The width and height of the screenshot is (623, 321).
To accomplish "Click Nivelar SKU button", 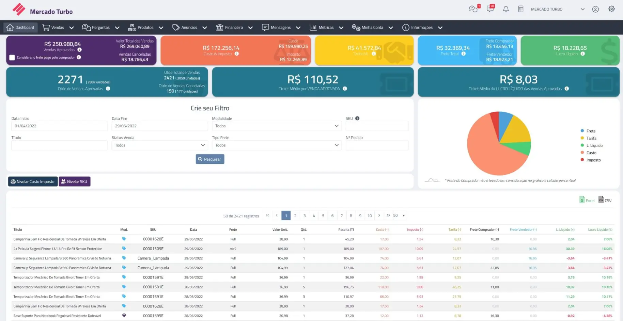I will click(x=74, y=181).
